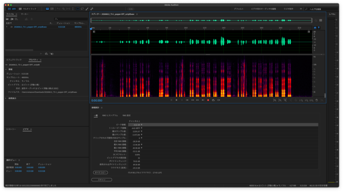Click the Fast Forward button in transport
The width and height of the screenshot is (343, 192).
(x=198, y=100)
